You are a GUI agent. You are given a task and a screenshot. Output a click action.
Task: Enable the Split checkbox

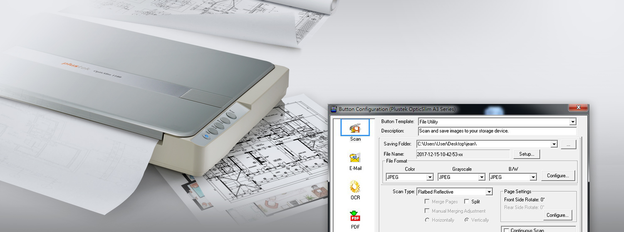(x=466, y=202)
